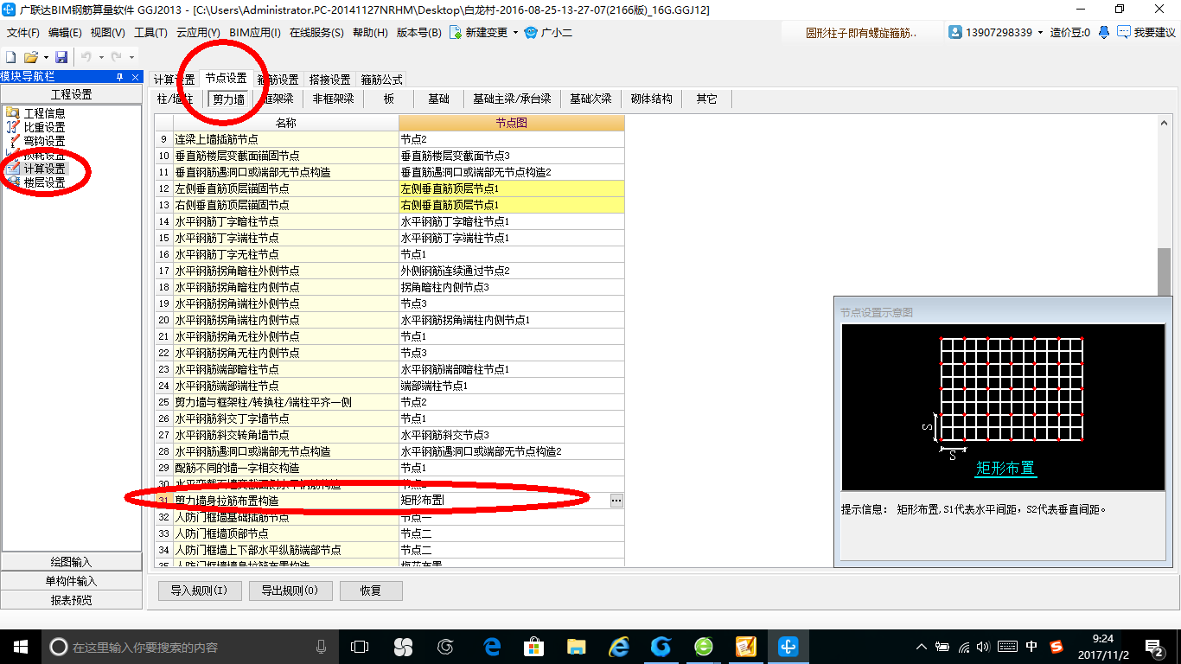Screen dimensions: 1181x664
Task: Select the 其它 component tab
Action: click(706, 99)
